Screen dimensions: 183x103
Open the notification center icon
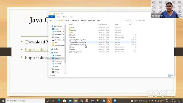pos(179,101)
